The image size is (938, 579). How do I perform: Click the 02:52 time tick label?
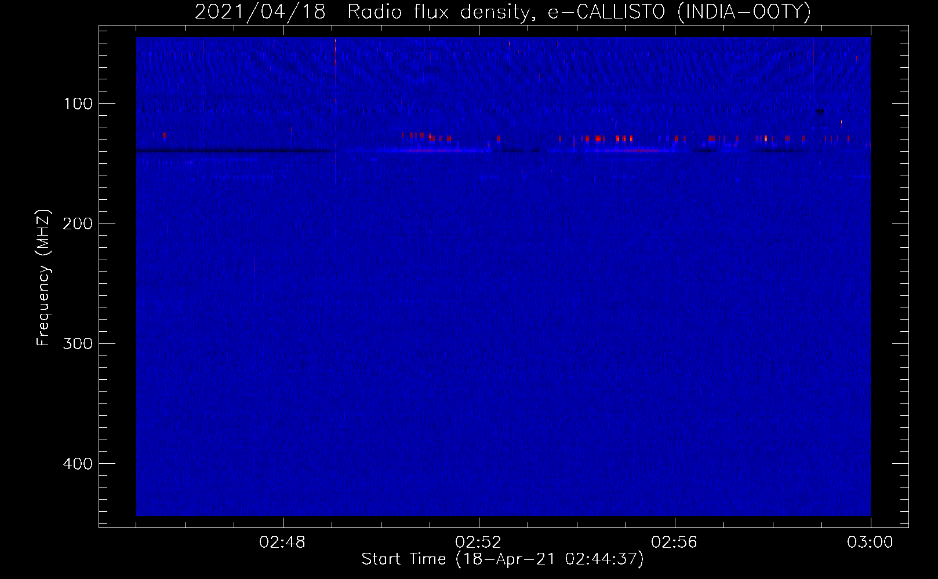click(478, 543)
